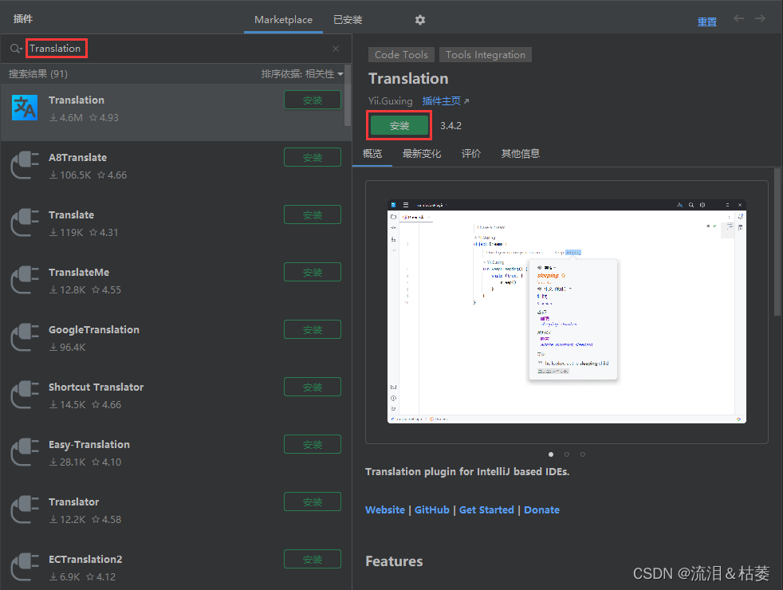Click the Easy-Translation plugin icon

pyautogui.click(x=25, y=452)
